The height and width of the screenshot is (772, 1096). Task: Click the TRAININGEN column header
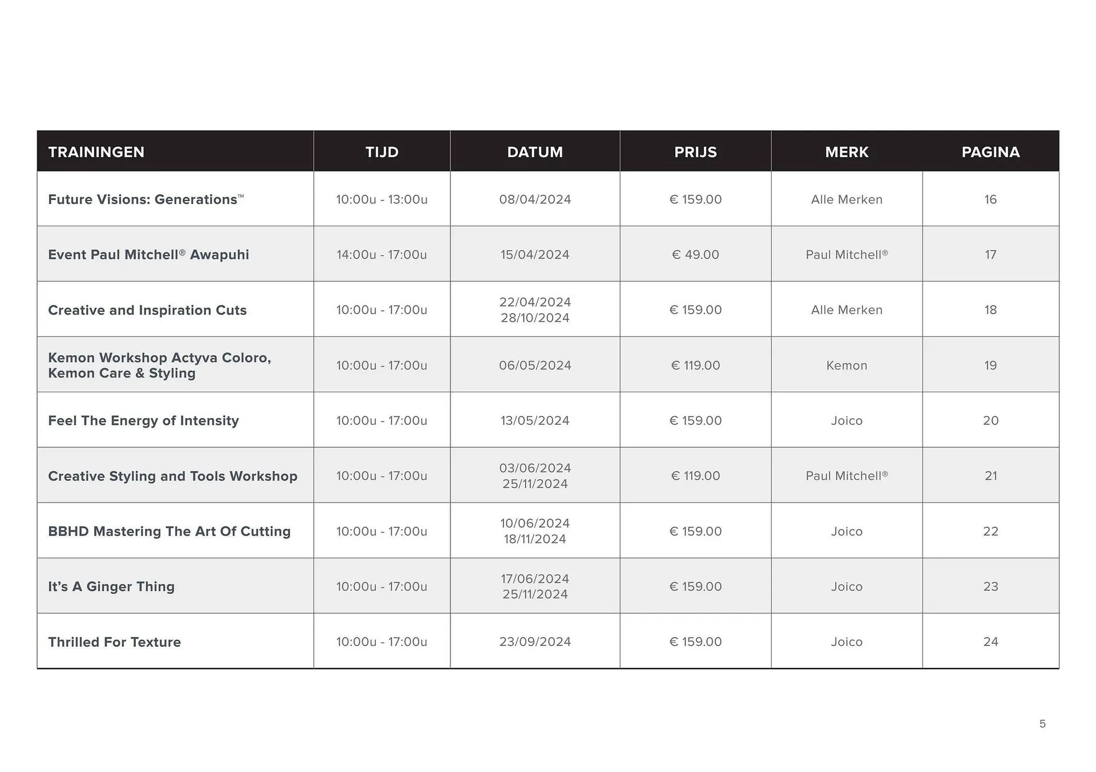[x=96, y=152]
